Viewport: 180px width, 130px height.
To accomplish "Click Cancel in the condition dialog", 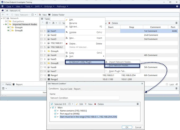I will (x=138, y=127).
